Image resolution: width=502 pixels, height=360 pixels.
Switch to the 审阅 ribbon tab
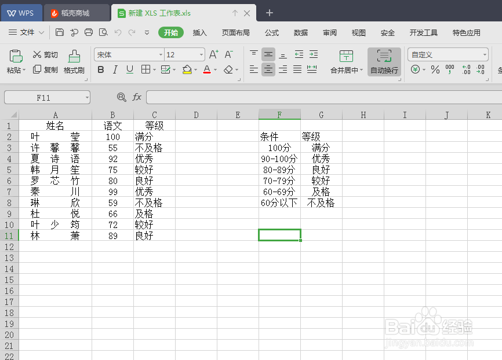[x=330, y=32]
